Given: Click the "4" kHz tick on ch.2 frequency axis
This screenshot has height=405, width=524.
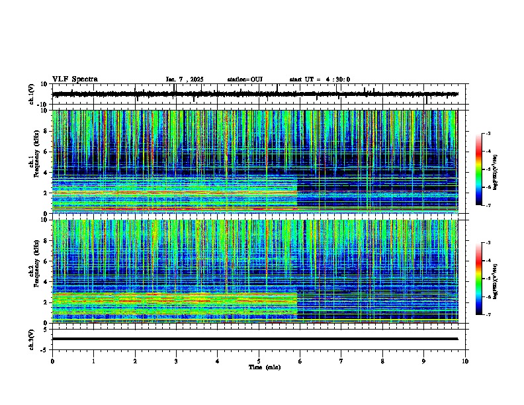Looking at the screenshot, I should point(46,282).
